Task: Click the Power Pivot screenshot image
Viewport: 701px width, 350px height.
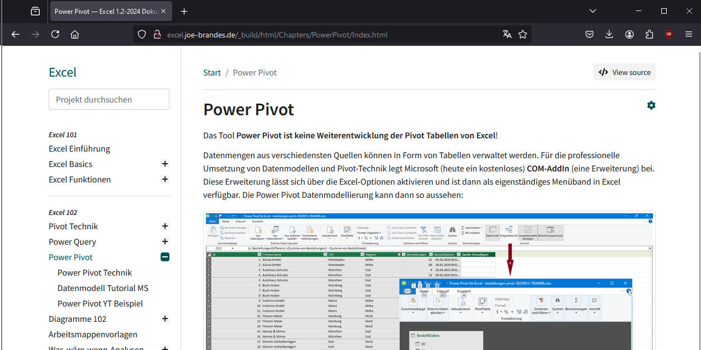Action: tap(429, 281)
